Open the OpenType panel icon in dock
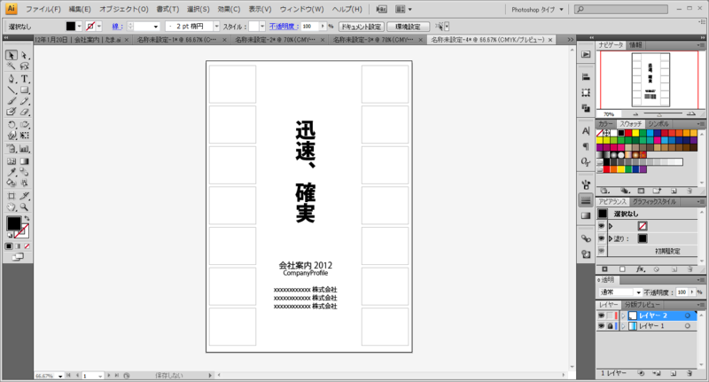Viewport: 709px width, 382px height. click(x=586, y=162)
